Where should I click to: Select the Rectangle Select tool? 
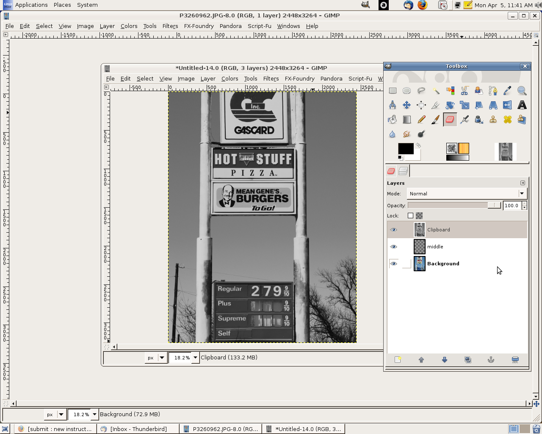393,91
